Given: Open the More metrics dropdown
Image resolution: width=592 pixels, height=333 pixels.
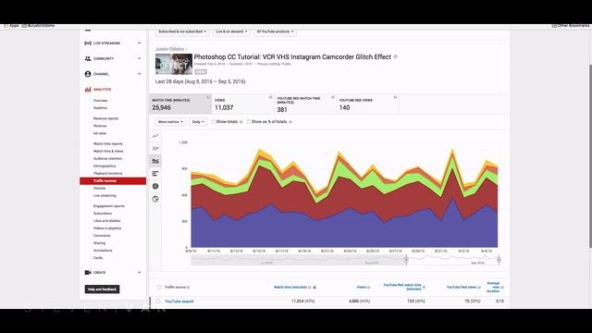Looking at the screenshot, I should pyautogui.click(x=170, y=122).
